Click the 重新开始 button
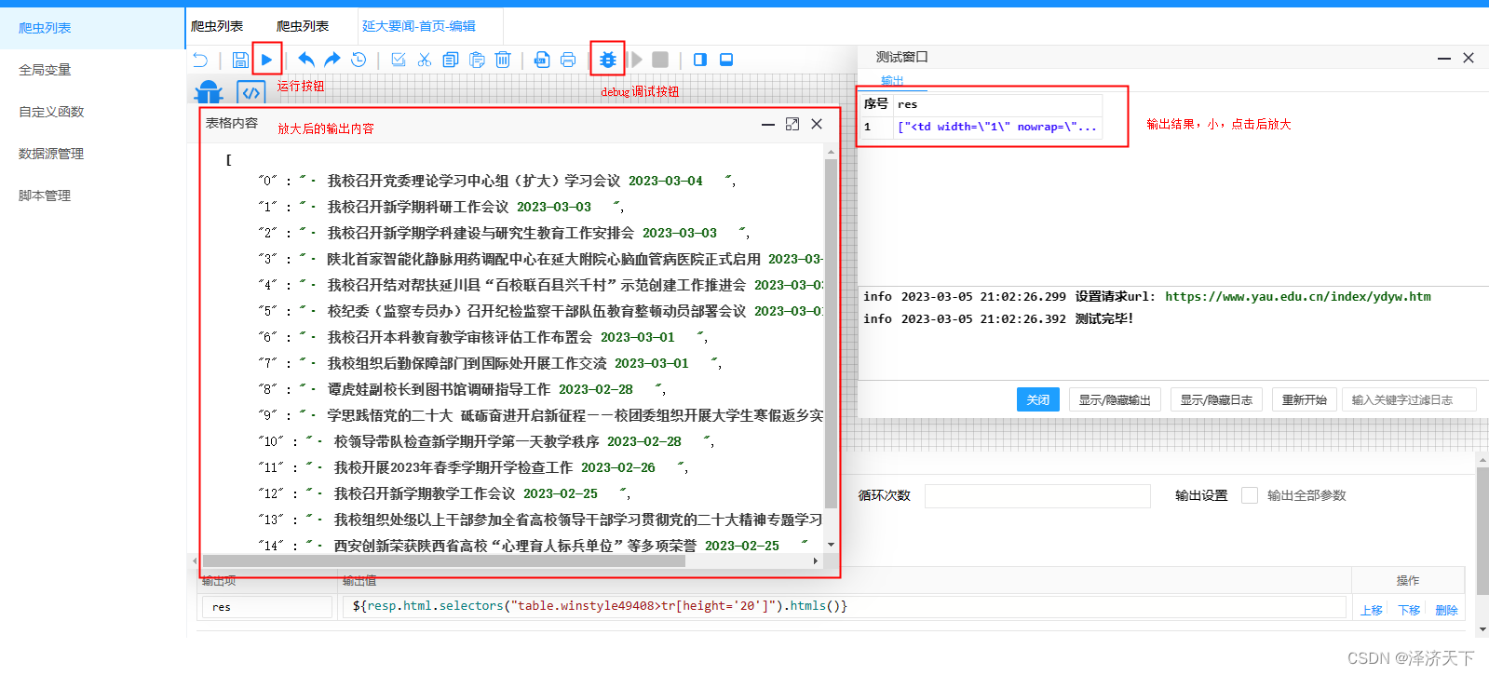Image resolution: width=1489 pixels, height=675 pixels. pos(1305,399)
